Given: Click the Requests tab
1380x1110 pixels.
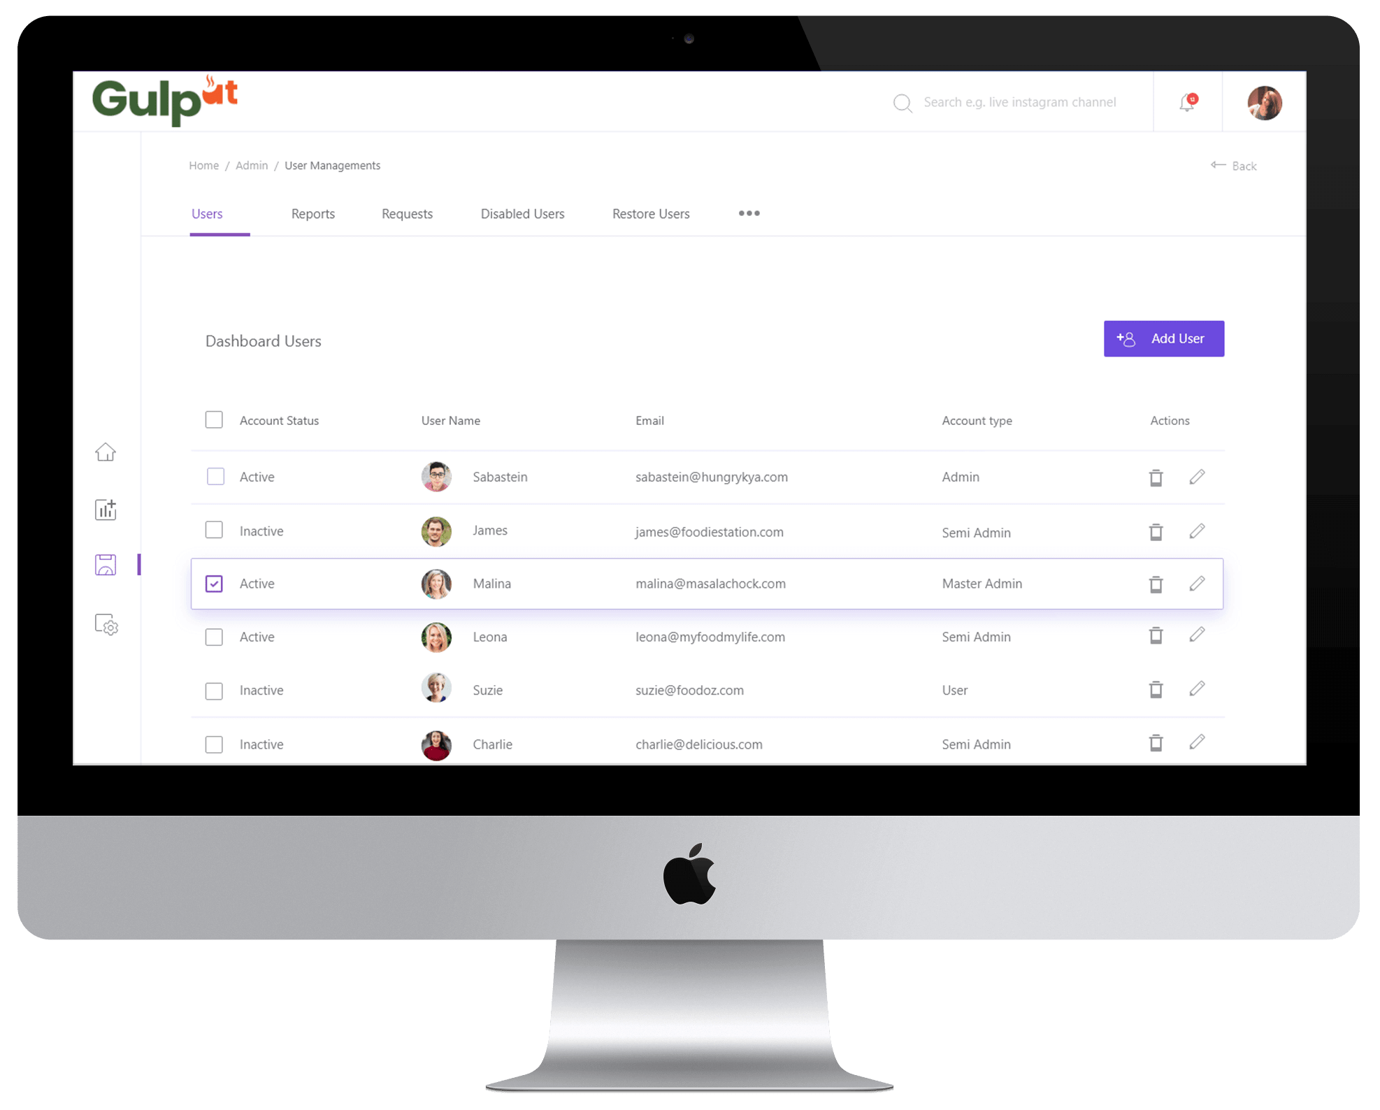Looking at the screenshot, I should coord(407,213).
